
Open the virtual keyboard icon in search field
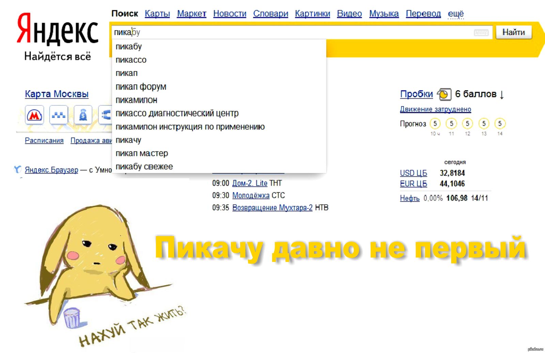tap(481, 32)
